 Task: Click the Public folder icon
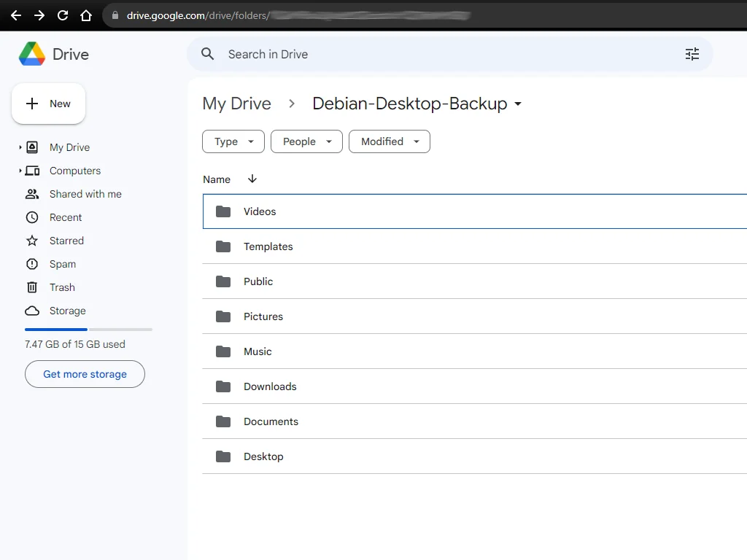[x=223, y=281]
